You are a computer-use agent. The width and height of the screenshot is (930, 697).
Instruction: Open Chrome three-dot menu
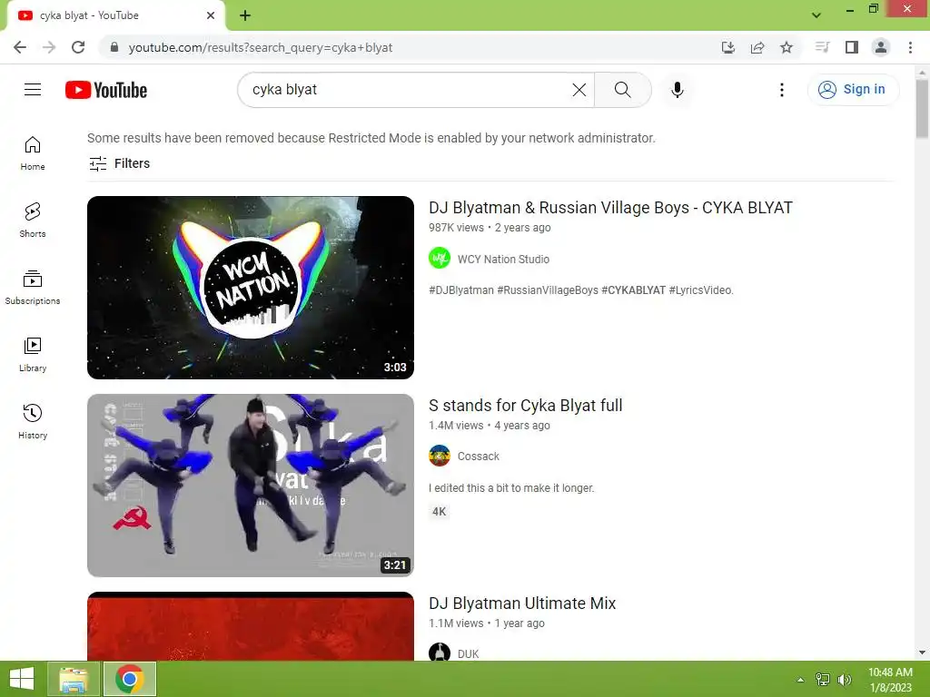tap(910, 47)
